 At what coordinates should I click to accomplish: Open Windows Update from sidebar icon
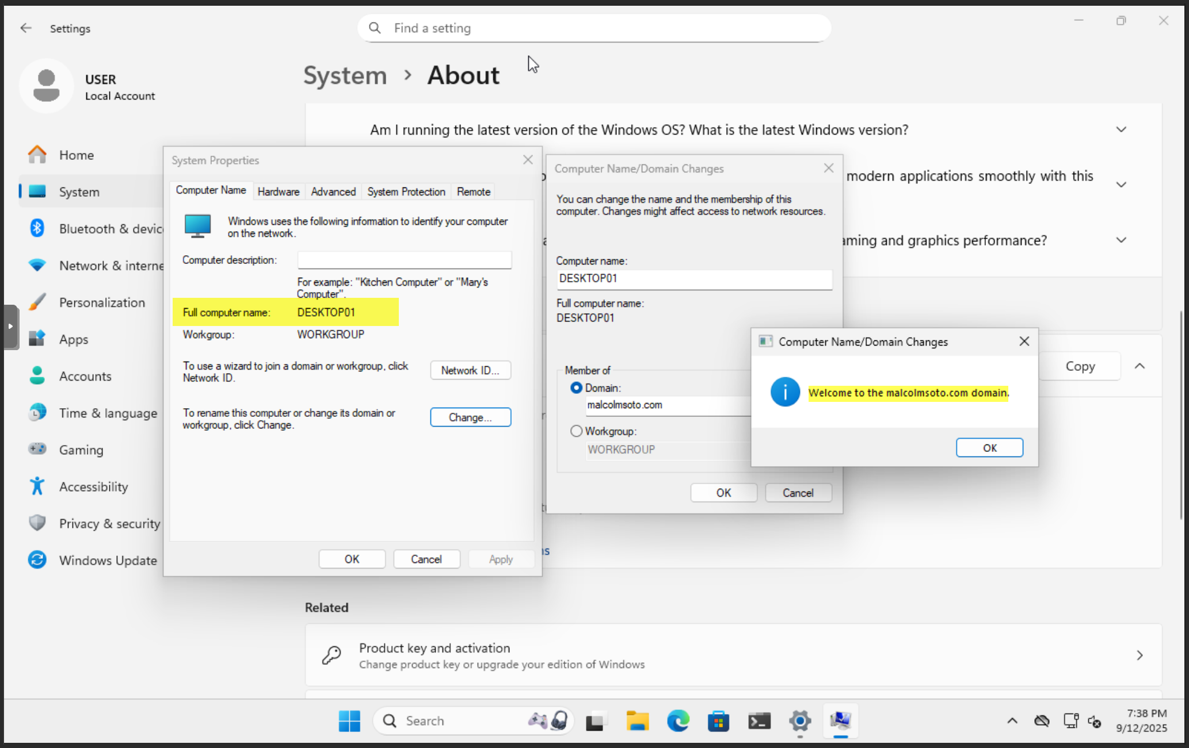(37, 559)
